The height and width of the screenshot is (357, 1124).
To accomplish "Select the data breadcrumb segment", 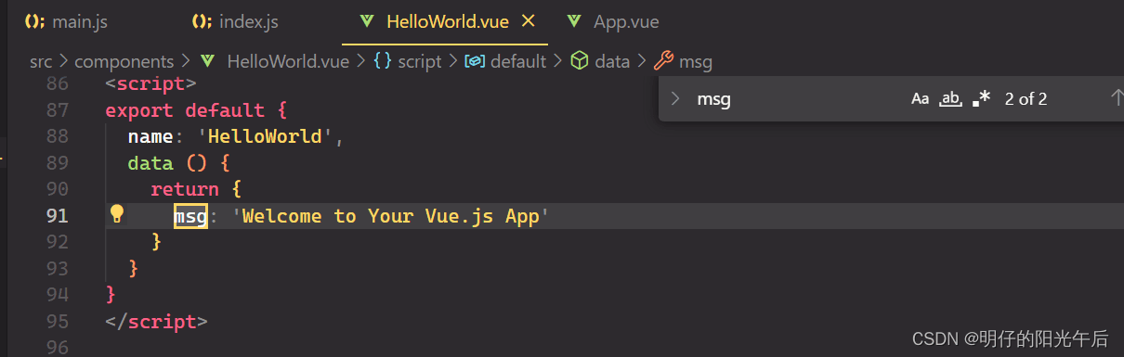I will [x=612, y=61].
